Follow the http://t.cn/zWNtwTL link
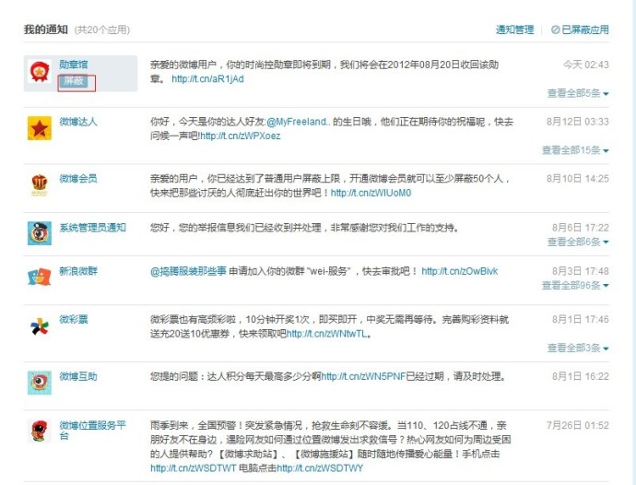The width and height of the screenshot is (636, 485). 327,334
